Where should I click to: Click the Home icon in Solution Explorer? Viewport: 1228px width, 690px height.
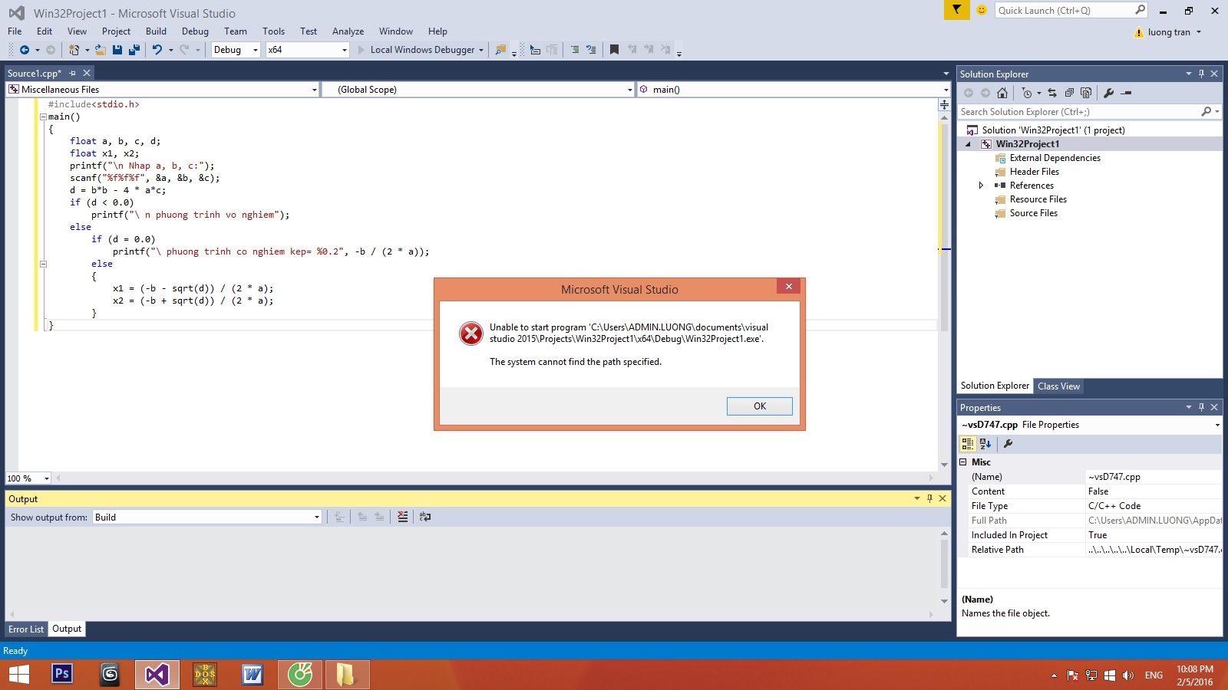click(x=1002, y=93)
